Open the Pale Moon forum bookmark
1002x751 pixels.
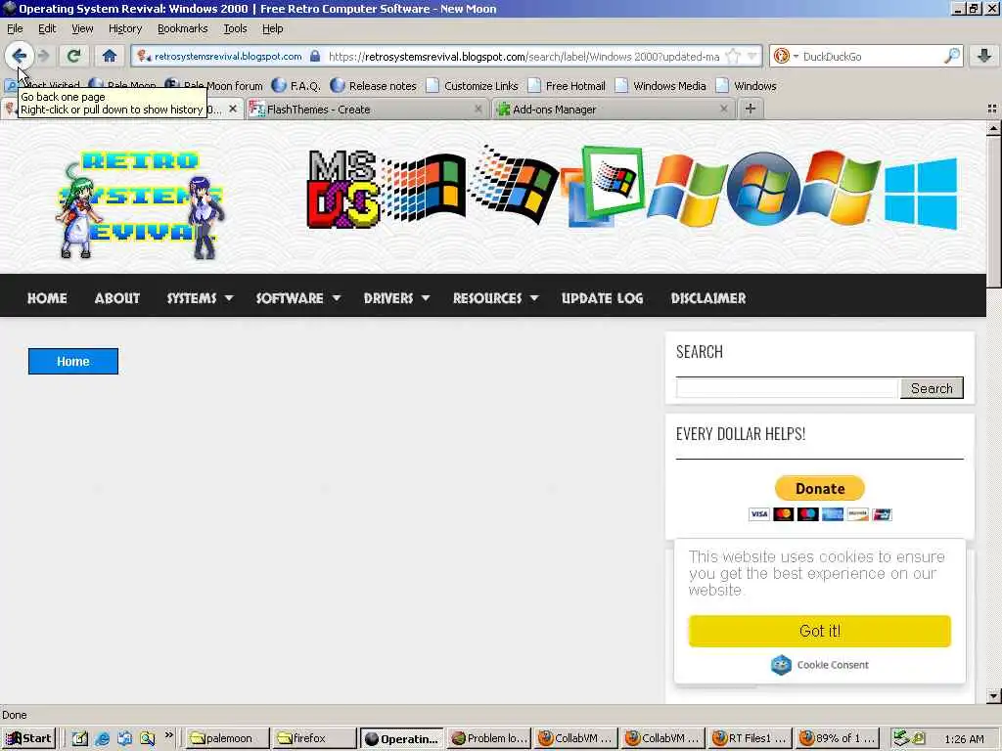point(214,86)
